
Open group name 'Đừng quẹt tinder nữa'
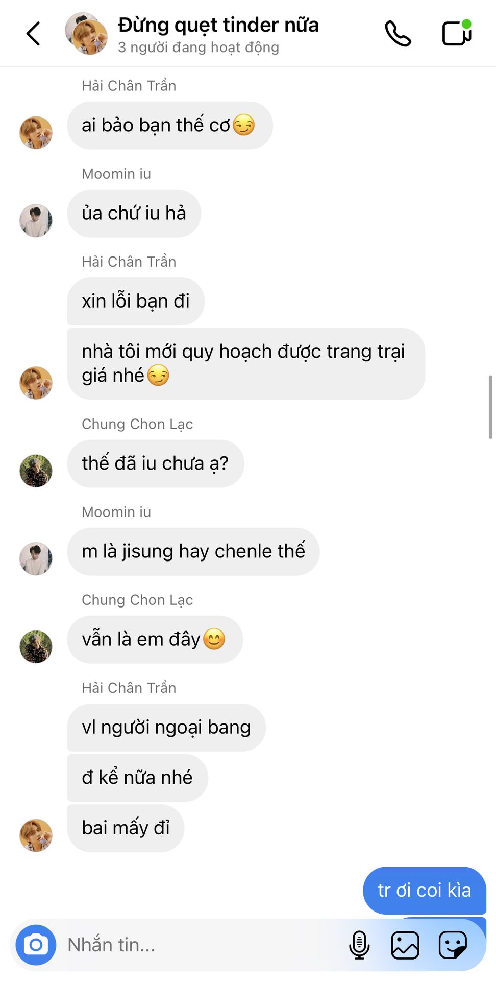[218, 25]
